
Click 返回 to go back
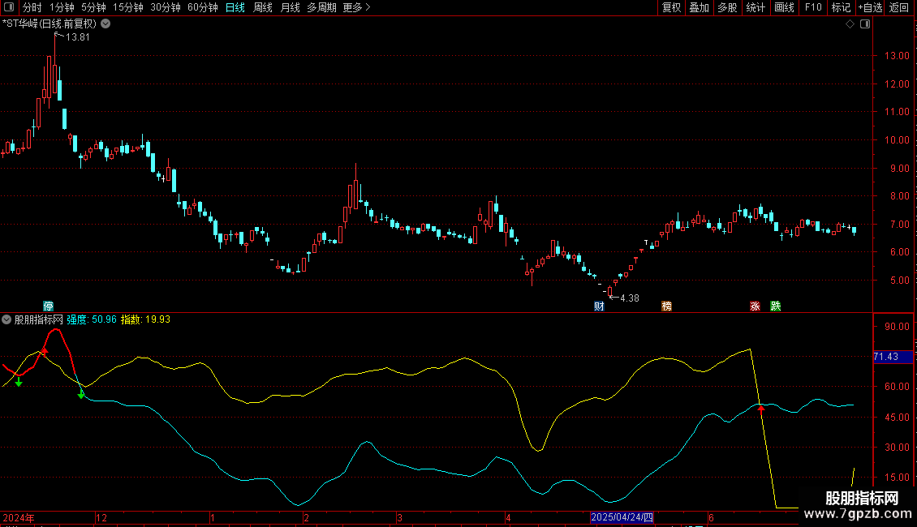pyautogui.click(x=899, y=7)
